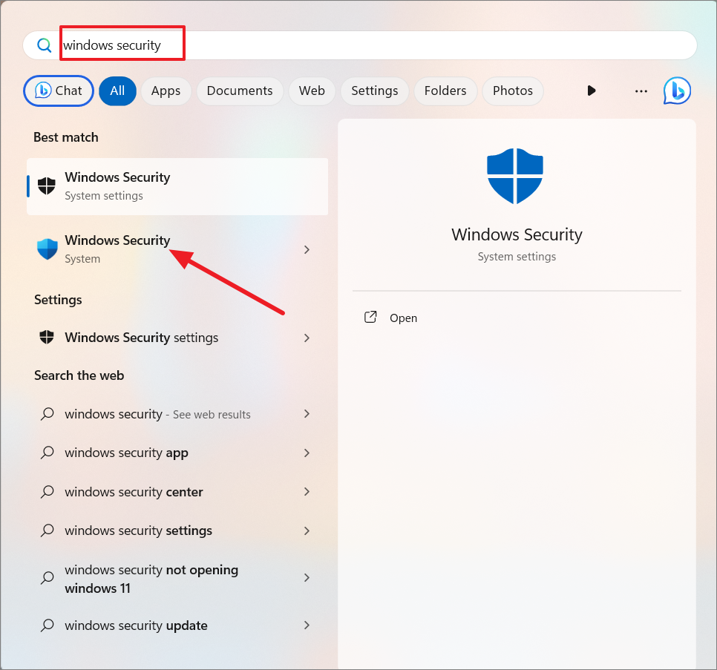Viewport: 717px width, 670px height.
Task: Click the Open external-link icon
Action: coord(370,317)
